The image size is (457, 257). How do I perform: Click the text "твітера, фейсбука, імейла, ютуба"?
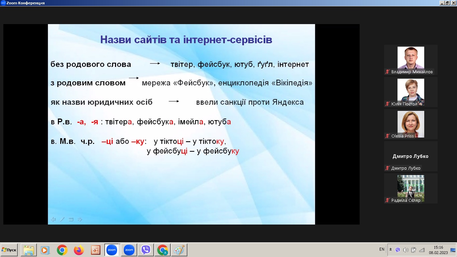pos(168,122)
